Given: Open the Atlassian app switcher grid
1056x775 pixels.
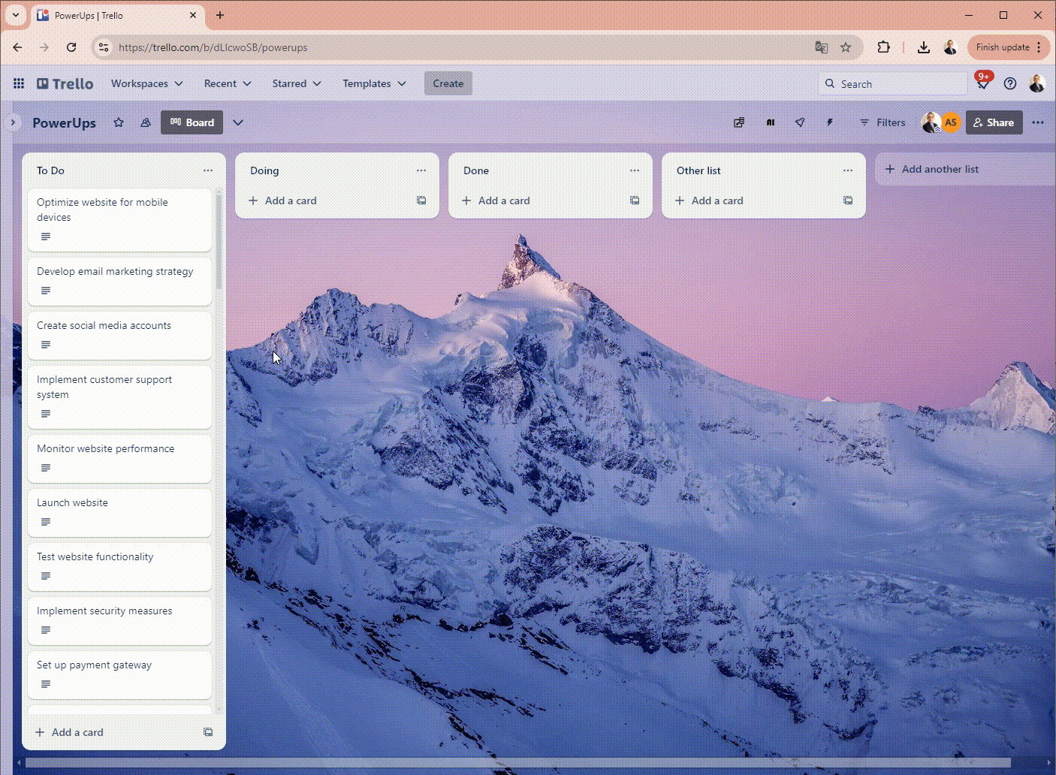Looking at the screenshot, I should tap(19, 83).
